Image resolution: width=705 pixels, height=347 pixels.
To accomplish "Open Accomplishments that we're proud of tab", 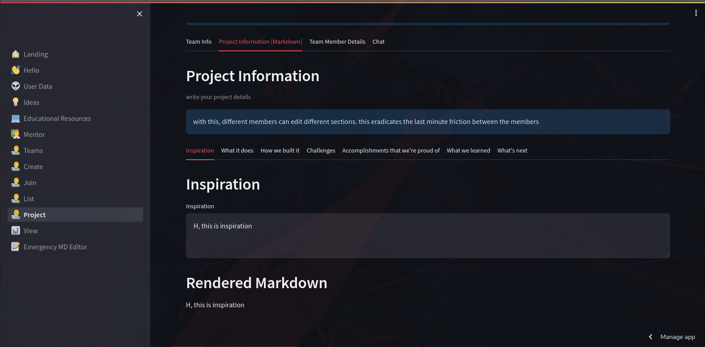I will coord(391,150).
